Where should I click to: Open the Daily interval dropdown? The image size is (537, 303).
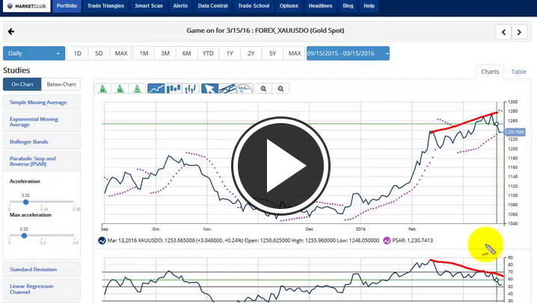[34, 54]
